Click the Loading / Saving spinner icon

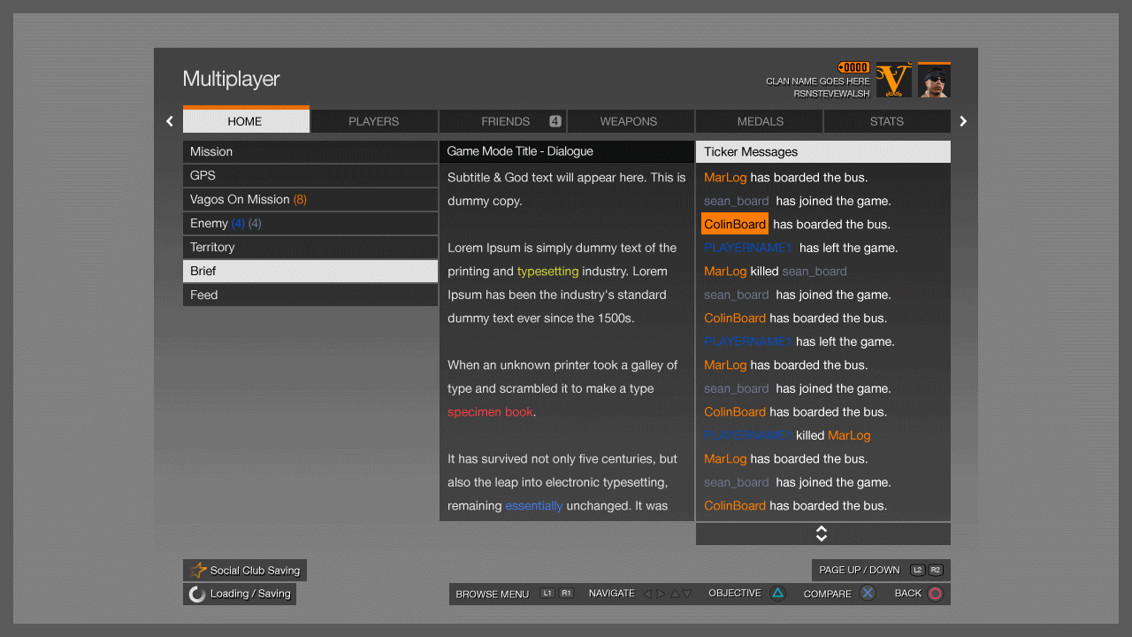(197, 595)
